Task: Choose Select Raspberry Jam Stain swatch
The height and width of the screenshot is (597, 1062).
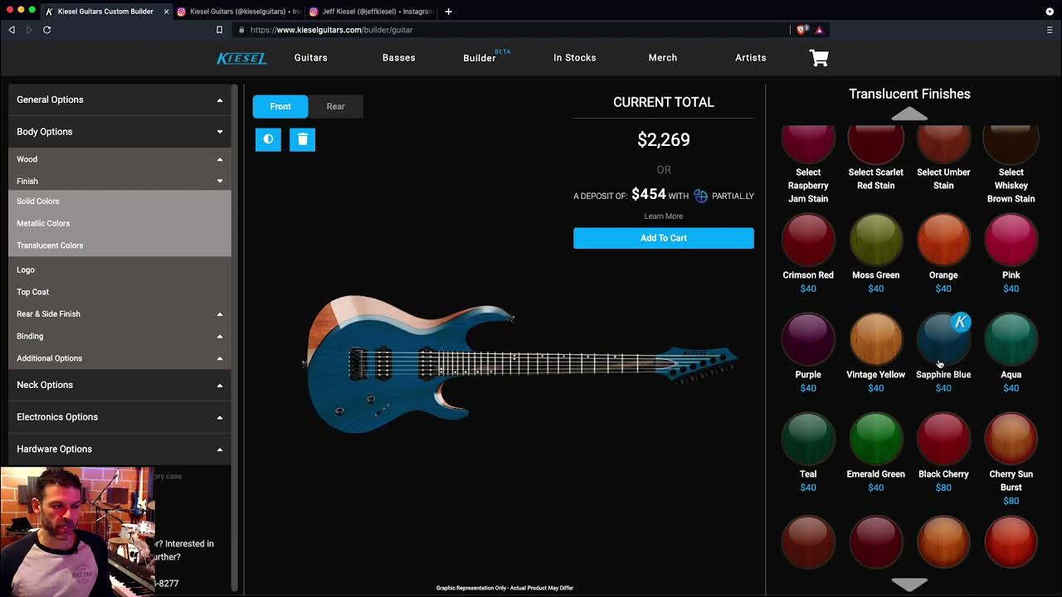Action: 808,144
